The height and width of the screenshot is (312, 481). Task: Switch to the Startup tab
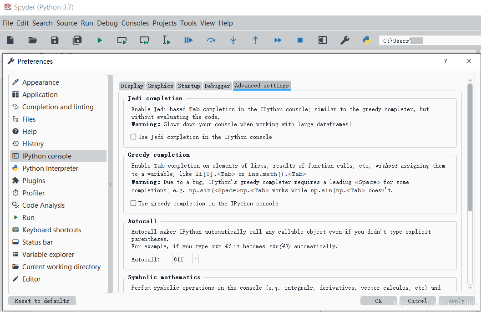(189, 86)
